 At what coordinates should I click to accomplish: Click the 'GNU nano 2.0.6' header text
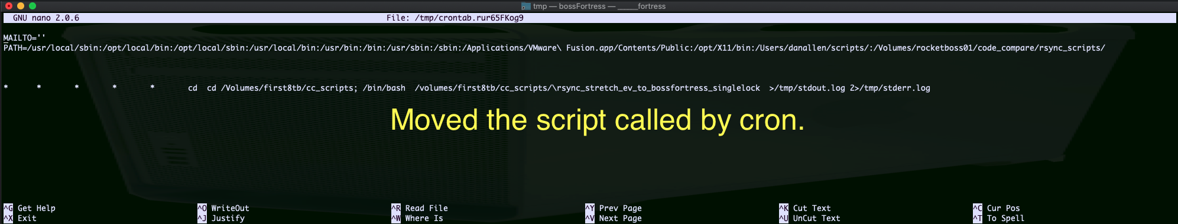click(x=46, y=18)
